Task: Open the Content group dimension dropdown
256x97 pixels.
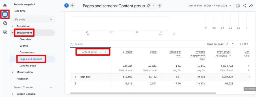Action: [x=91, y=52]
